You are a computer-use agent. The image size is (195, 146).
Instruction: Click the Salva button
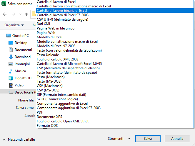click(148, 139)
